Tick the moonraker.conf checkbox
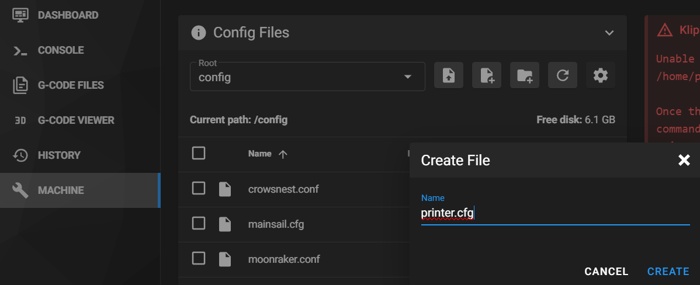 (x=199, y=258)
